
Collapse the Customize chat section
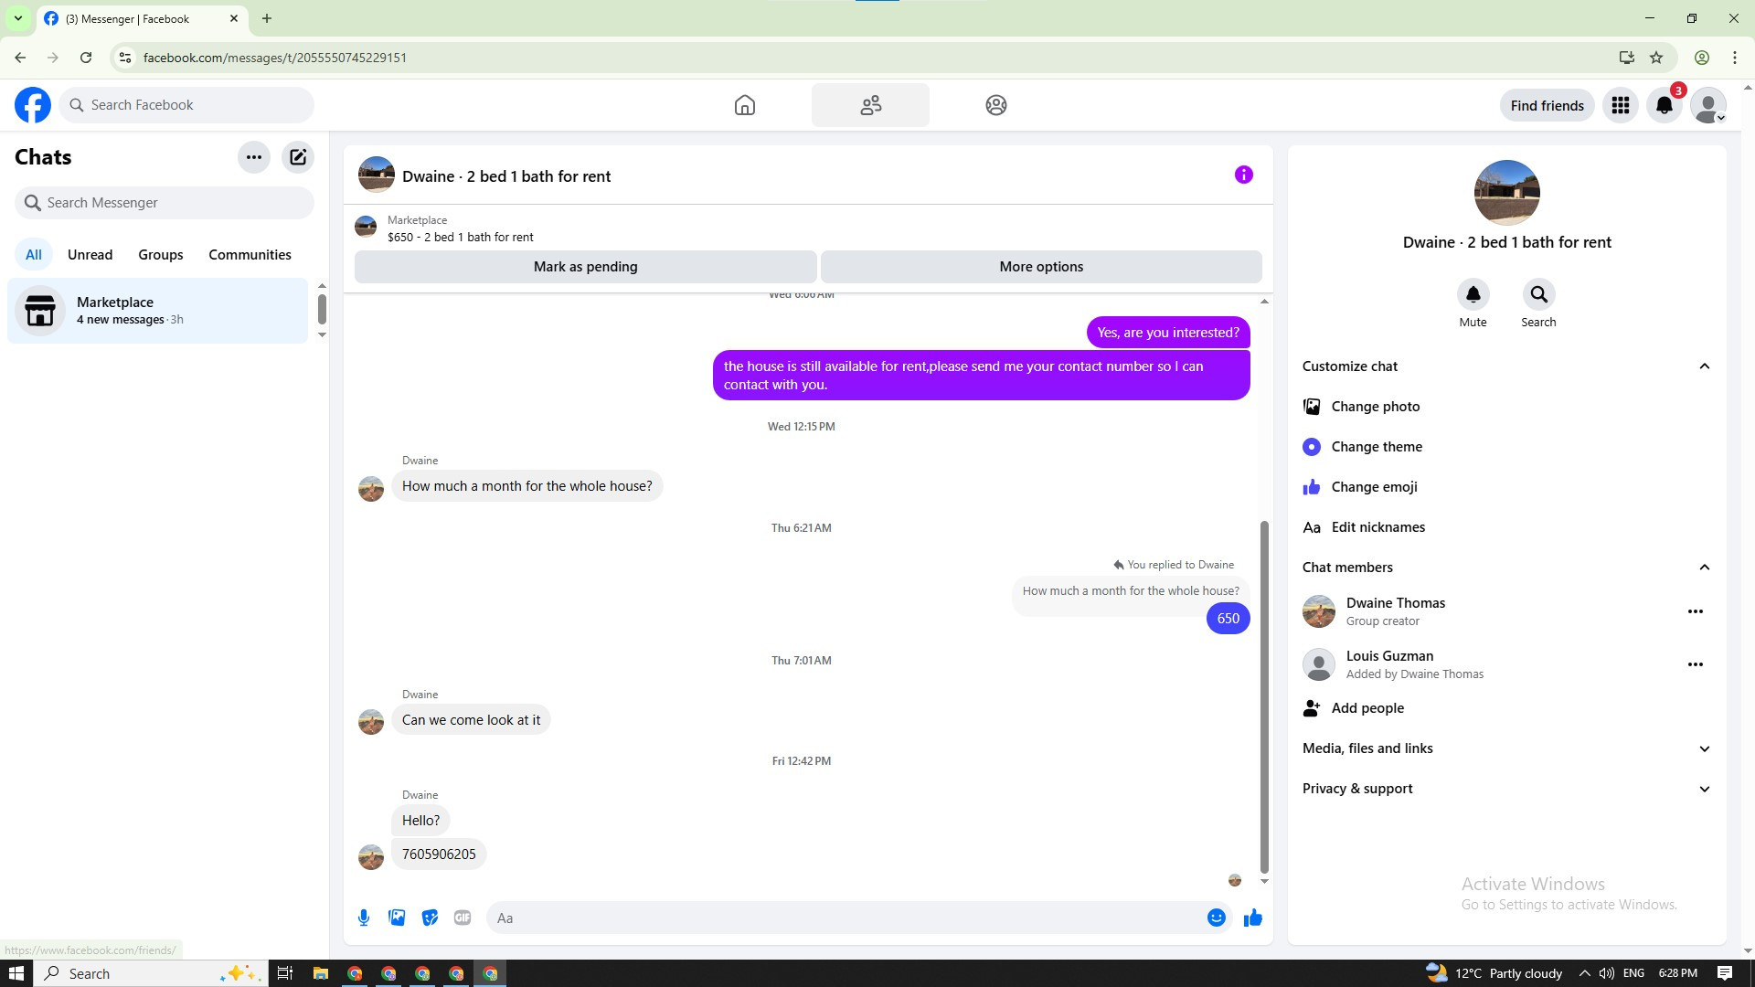point(1506,366)
